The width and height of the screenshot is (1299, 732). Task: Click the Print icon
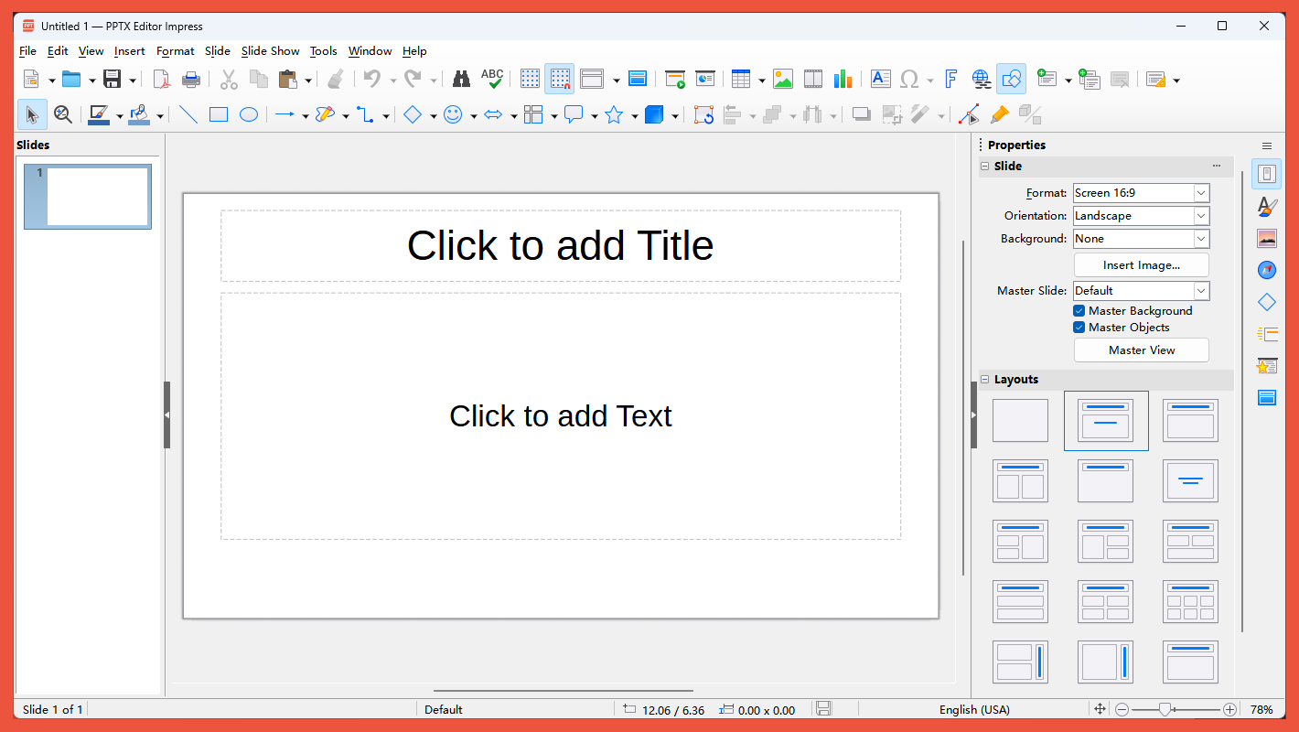tap(191, 79)
